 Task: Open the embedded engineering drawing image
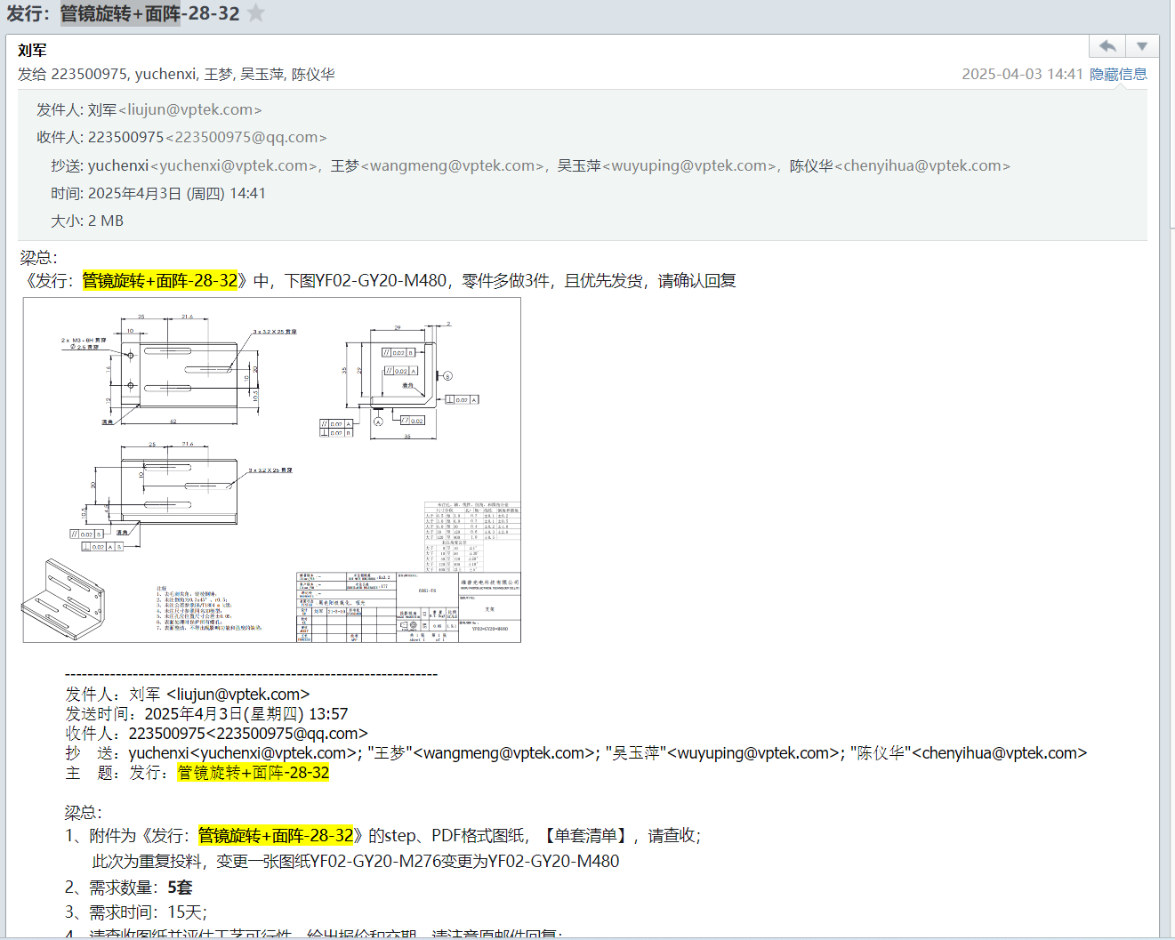(x=272, y=470)
